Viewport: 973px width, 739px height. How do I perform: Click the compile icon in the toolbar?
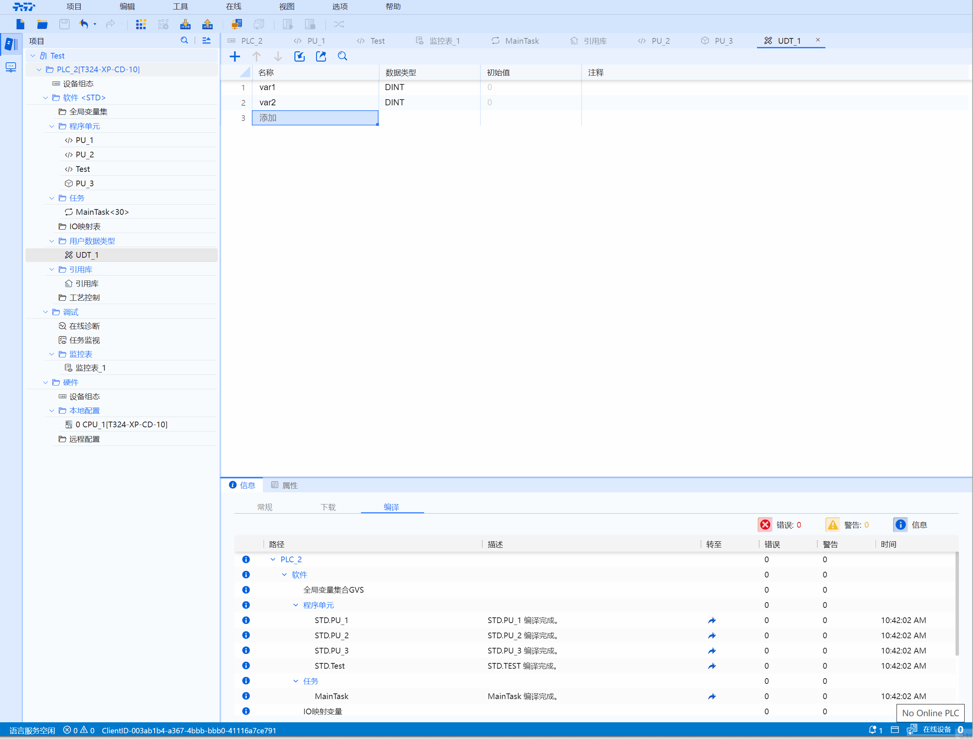pos(141,24)
